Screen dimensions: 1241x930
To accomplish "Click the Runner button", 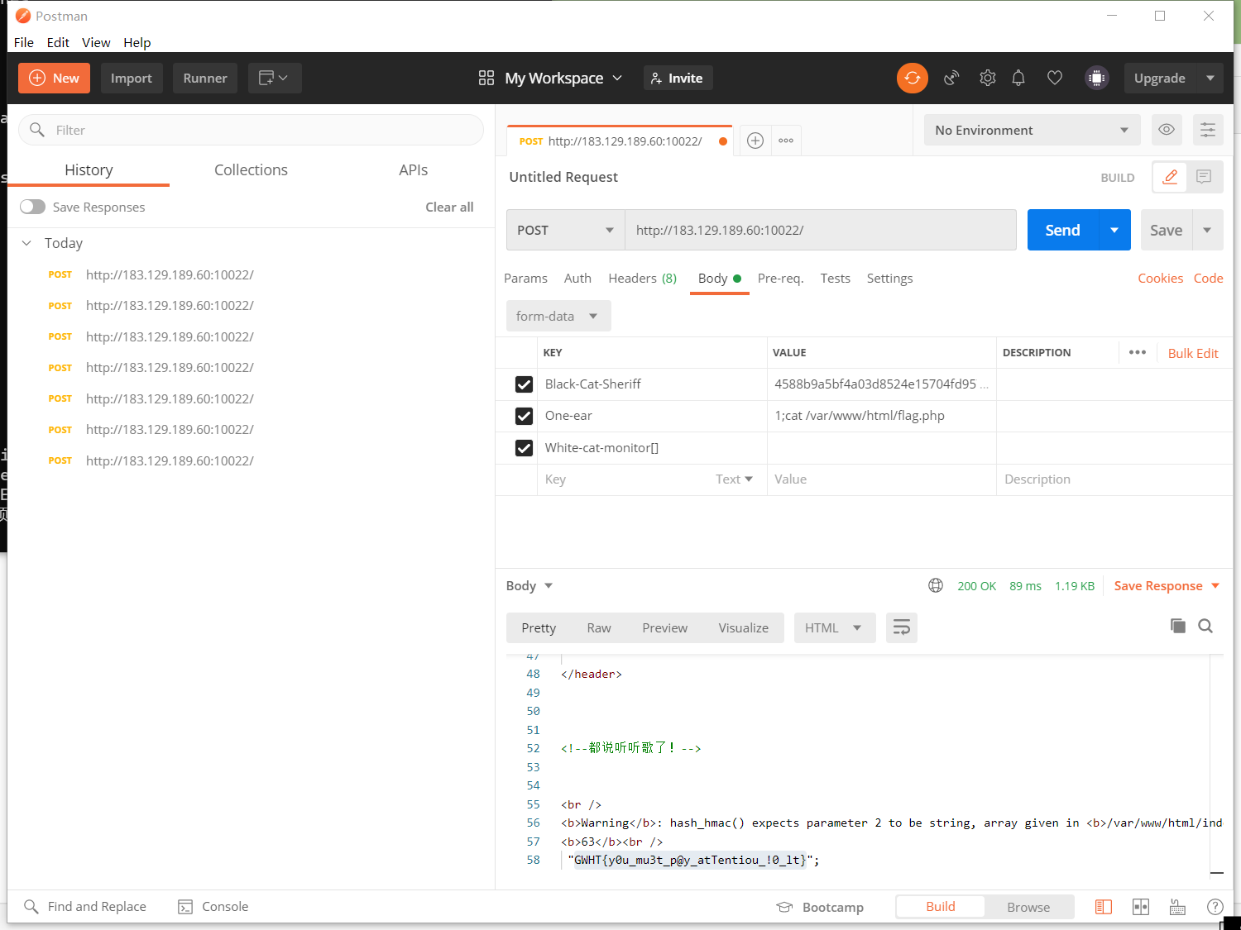I will point(205,78).
